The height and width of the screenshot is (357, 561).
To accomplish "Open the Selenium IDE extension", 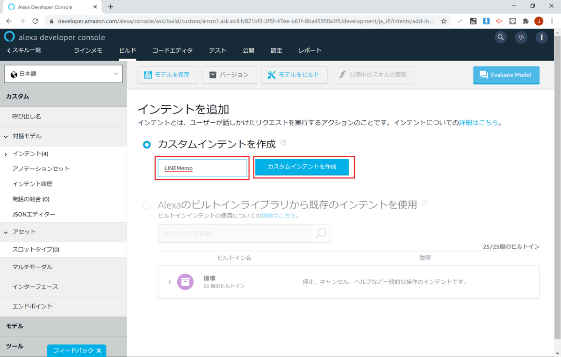I will click(x=473, y=21).
